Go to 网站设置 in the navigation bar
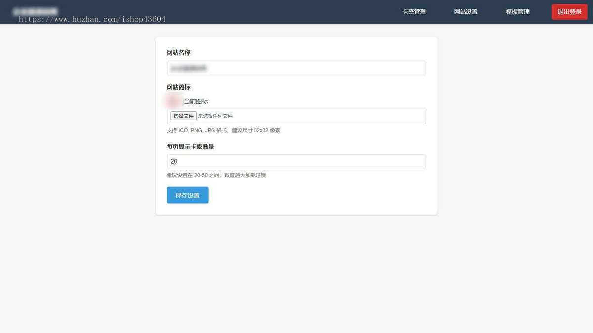This screenshot has width=593, height=333. coord(466,12)
